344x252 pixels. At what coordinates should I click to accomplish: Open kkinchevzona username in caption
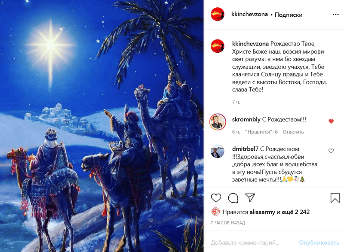coord(250,44)
